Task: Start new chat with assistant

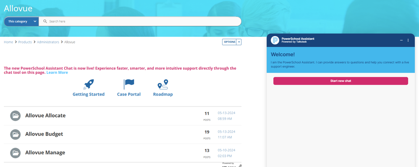Action: coord(340,81)
